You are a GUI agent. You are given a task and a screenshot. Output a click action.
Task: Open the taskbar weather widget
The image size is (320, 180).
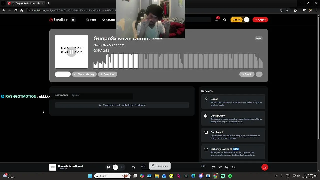click(9, 176)
